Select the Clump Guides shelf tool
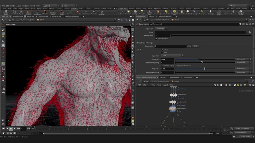Image resolution: width=255 pixels, height=143 pixels. pyautogui.click(x=86, y=12)
